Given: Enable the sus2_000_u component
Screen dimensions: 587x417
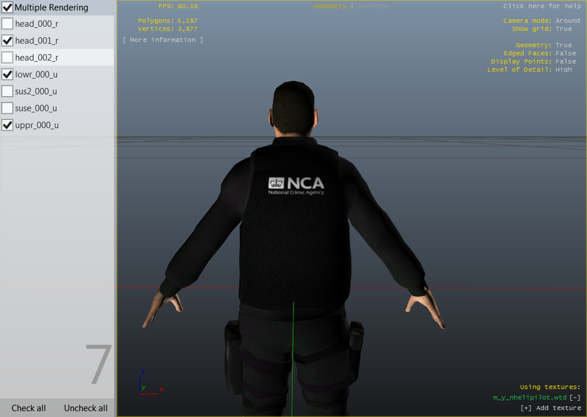Looking at the screenshot, I should (x=8, y=91).
